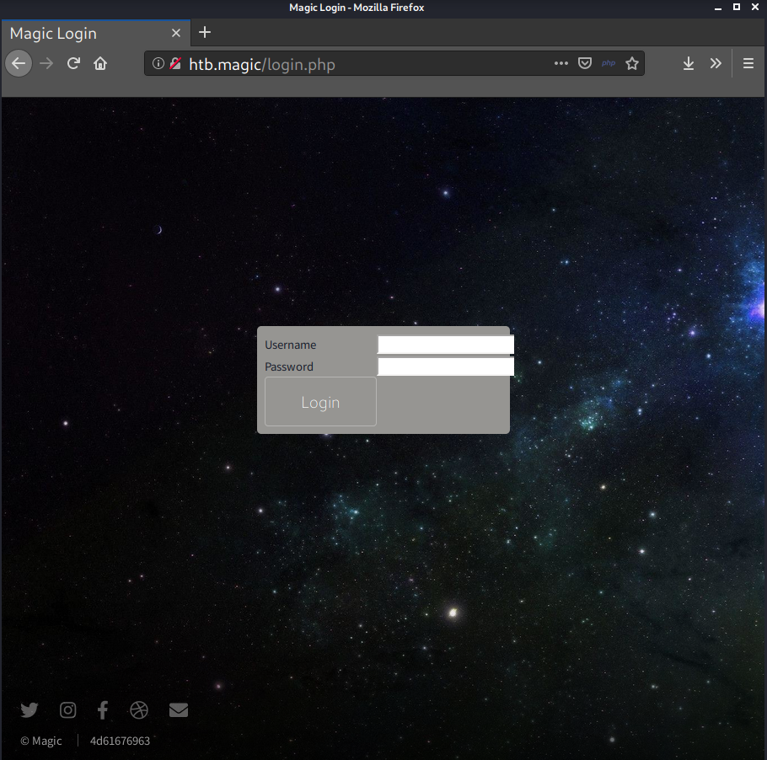Open the Firefox hamburger menu

748,63
